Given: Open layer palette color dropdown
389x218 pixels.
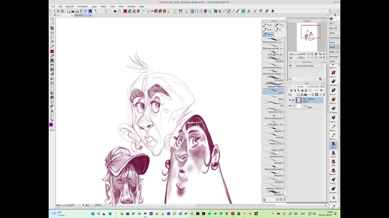Looking at the screenshot, I should 292,87.
